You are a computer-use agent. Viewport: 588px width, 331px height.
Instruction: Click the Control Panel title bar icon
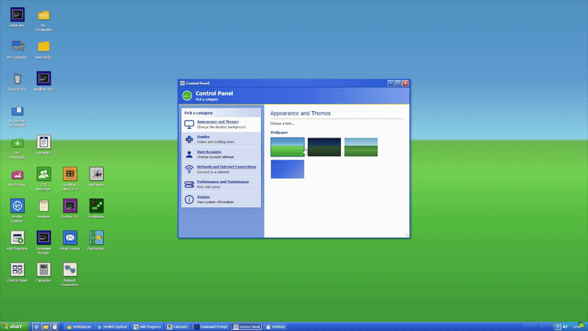[x=182, y=83]
